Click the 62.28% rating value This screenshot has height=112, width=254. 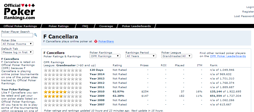coord(118,96)
